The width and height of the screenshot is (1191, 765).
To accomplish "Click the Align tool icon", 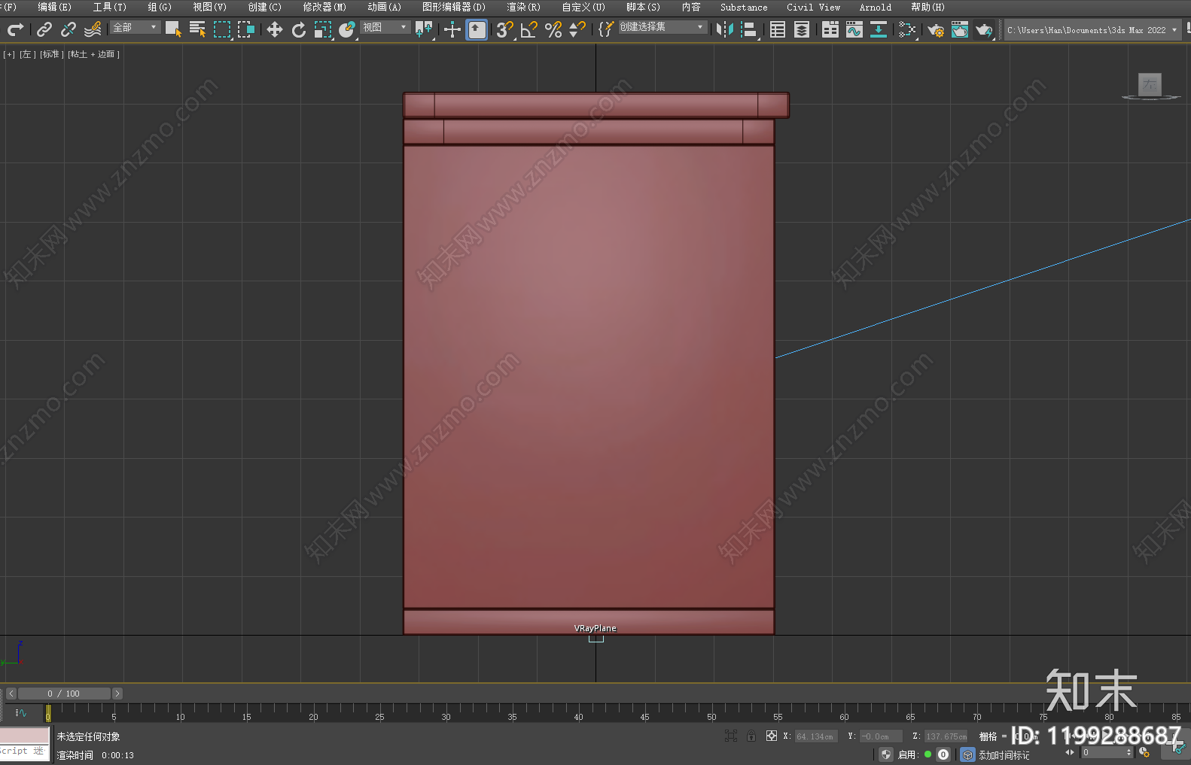I will [749, 29].
